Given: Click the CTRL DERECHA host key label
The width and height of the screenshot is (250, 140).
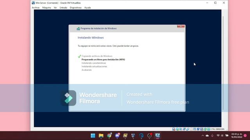Looking at the screenshot, I should [x=217, y=129].
